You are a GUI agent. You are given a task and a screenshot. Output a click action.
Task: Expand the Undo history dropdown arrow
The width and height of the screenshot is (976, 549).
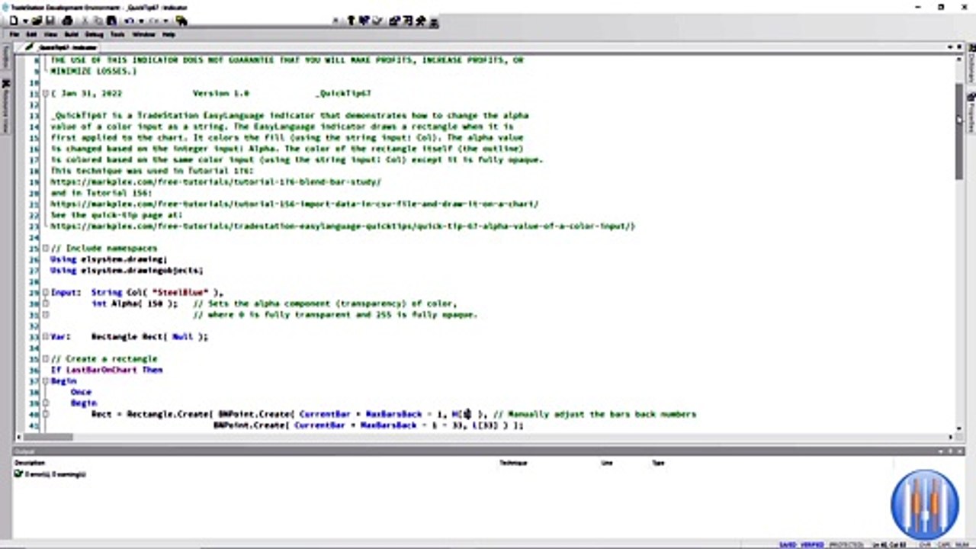(x=140, y=21)
